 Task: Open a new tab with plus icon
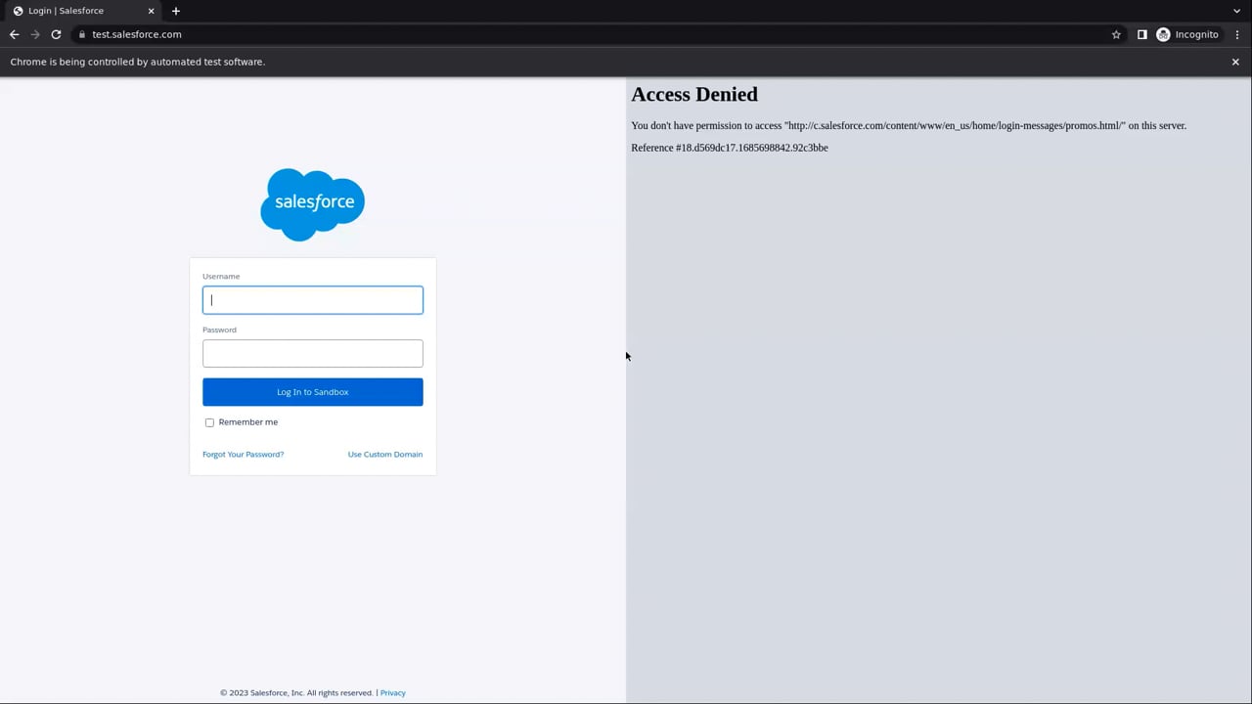176,11
